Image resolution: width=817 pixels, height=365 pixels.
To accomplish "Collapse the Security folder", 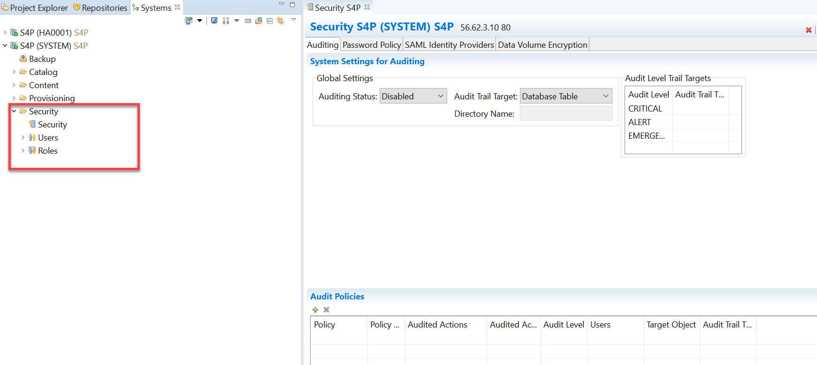I will coord(14,111).
